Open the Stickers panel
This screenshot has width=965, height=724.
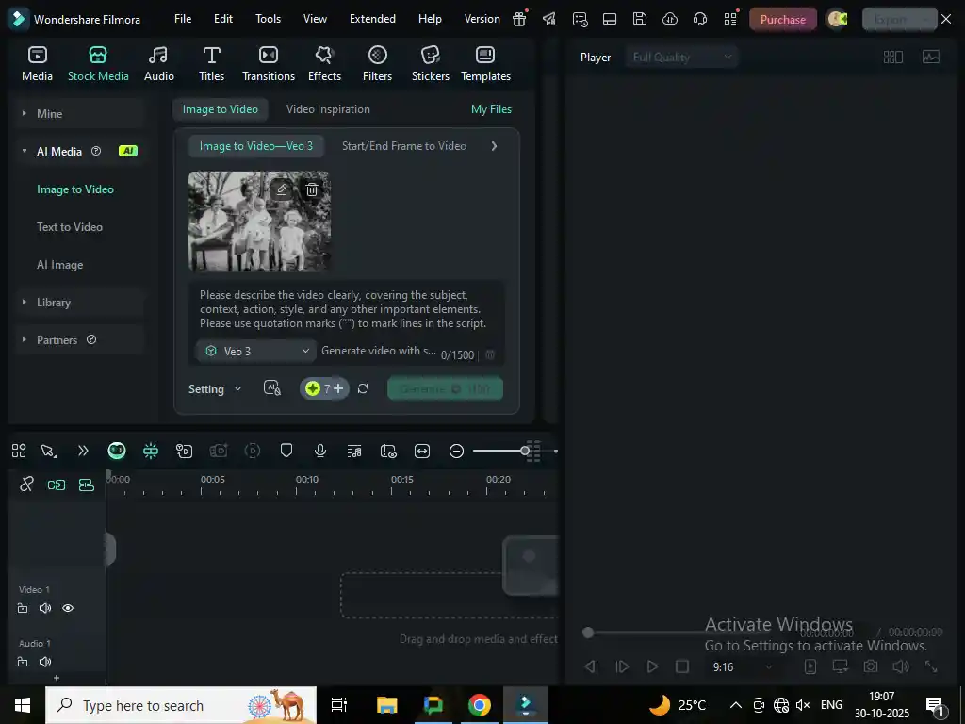tap(430, 63)
